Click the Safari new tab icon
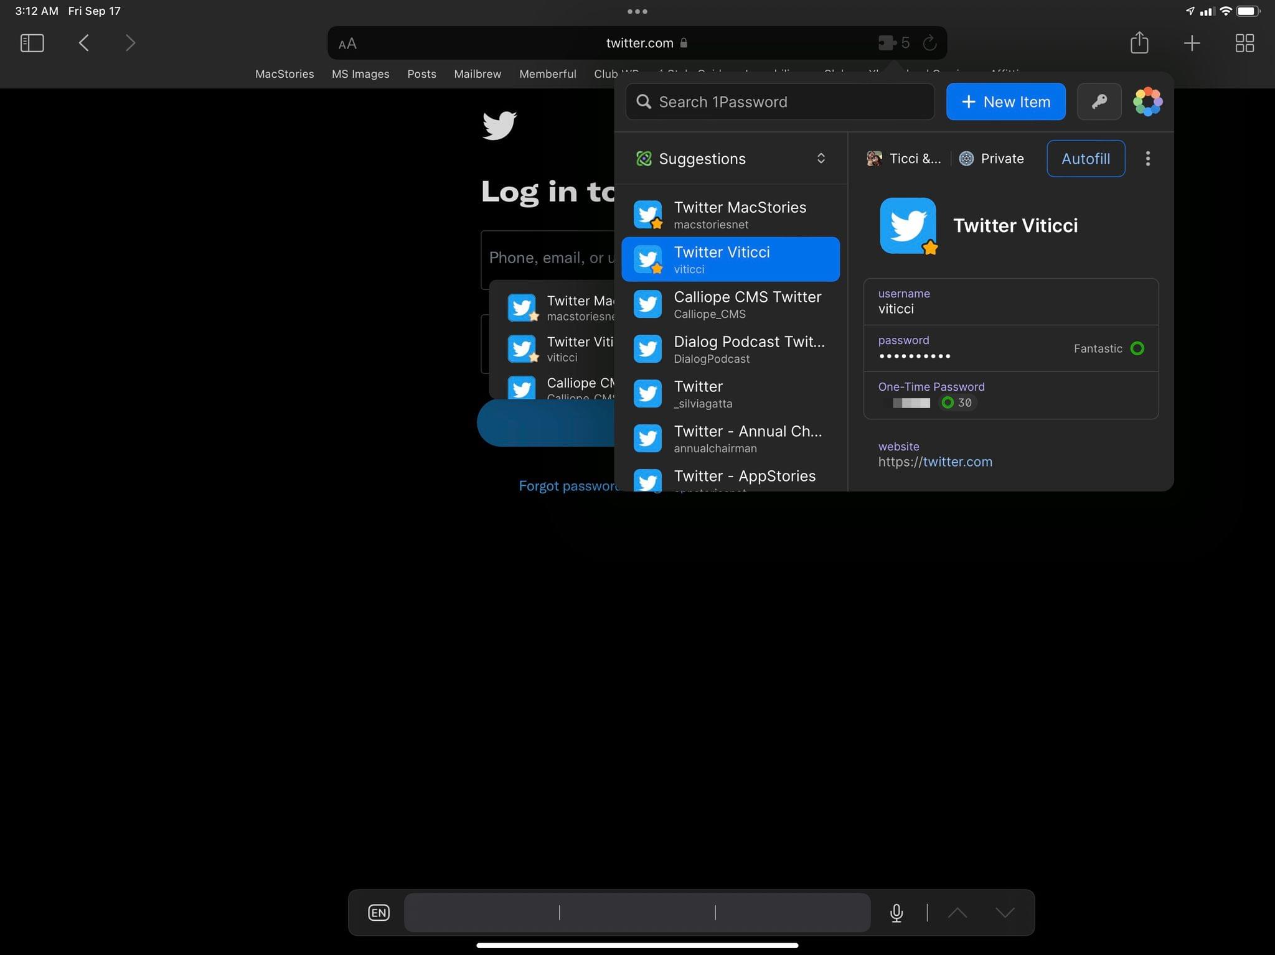1275x955 pixels. click(1192, 42)
